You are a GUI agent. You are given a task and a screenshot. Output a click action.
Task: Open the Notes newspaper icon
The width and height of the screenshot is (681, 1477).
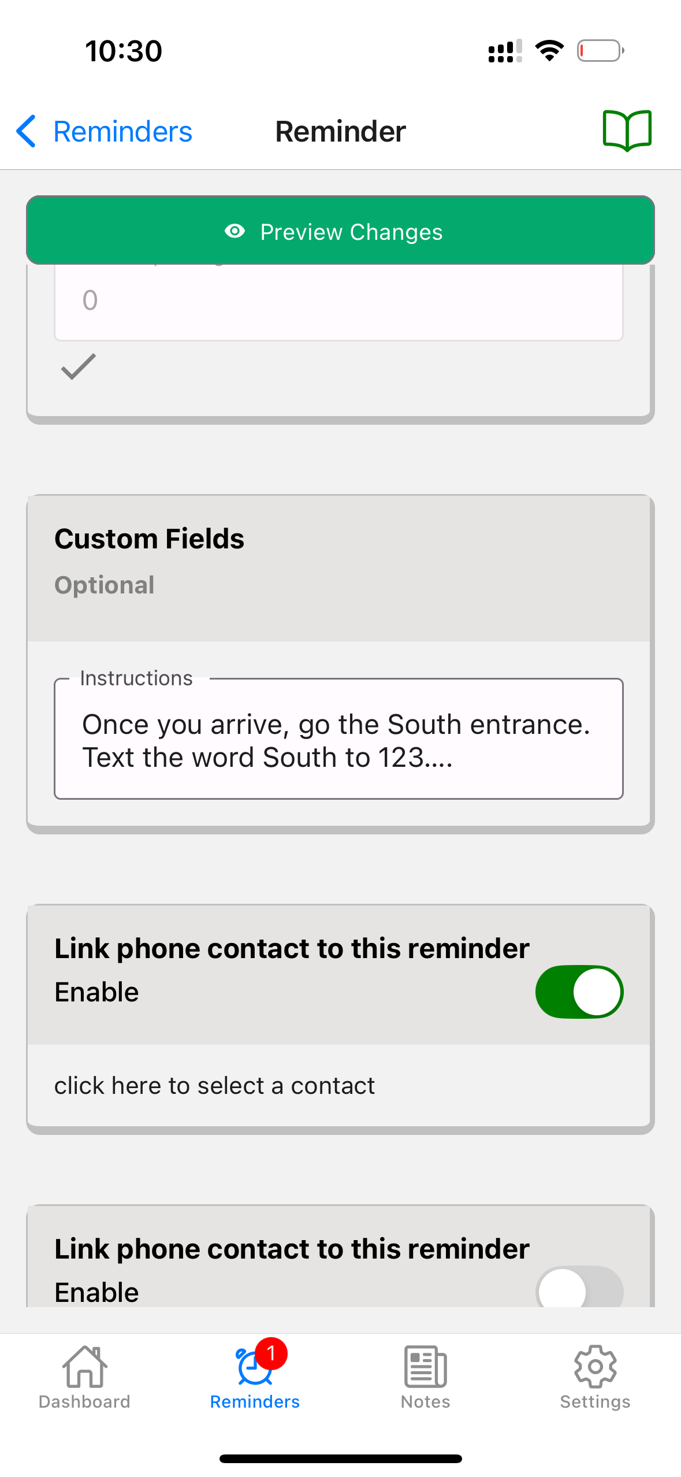click(x=425, y=1366)
